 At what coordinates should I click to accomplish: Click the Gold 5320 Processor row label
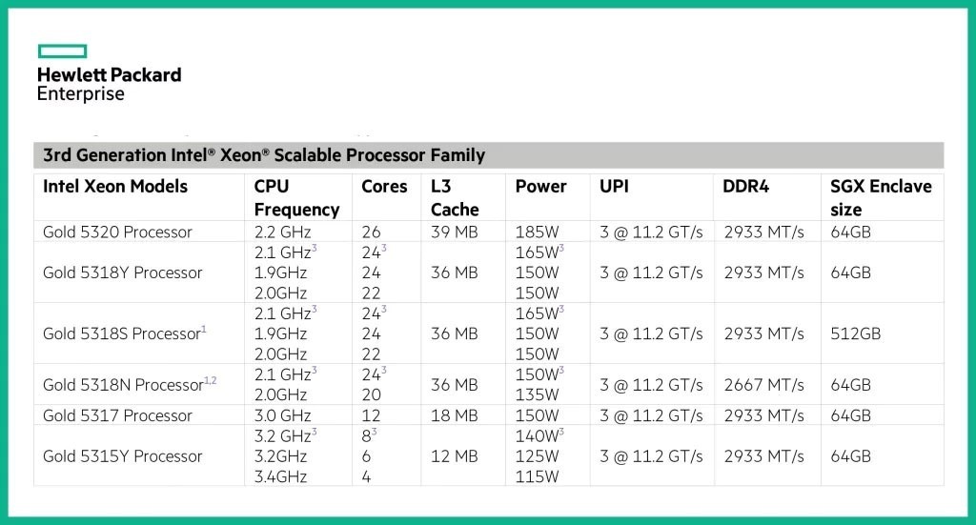pyautogui.click(x=117, y=232)
